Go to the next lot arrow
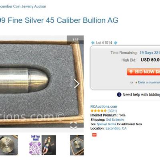 pos(116,43)
